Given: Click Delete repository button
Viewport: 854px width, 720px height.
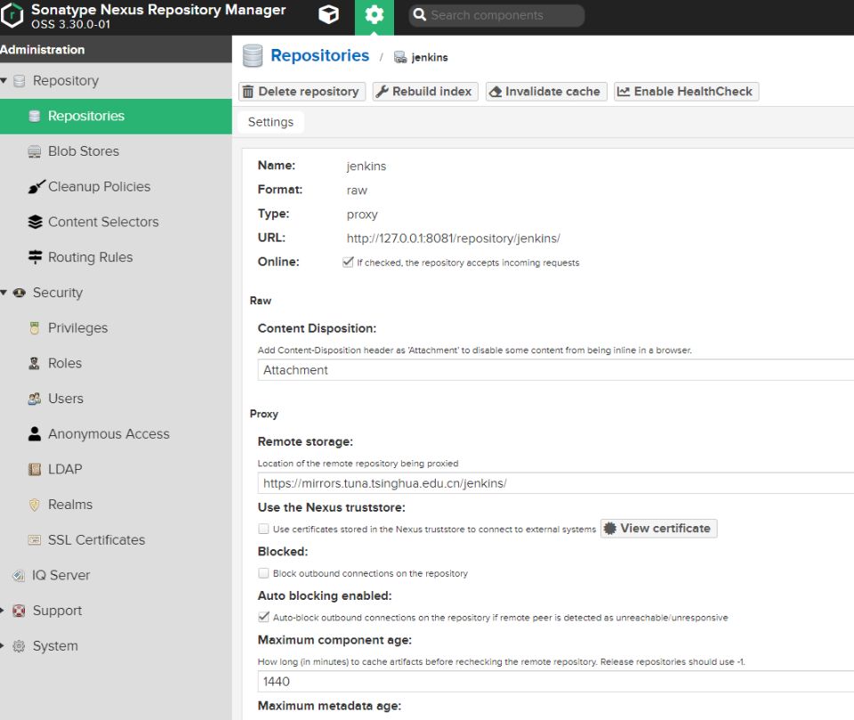Looking at the screenshot, I should click(x=302, y=92).
